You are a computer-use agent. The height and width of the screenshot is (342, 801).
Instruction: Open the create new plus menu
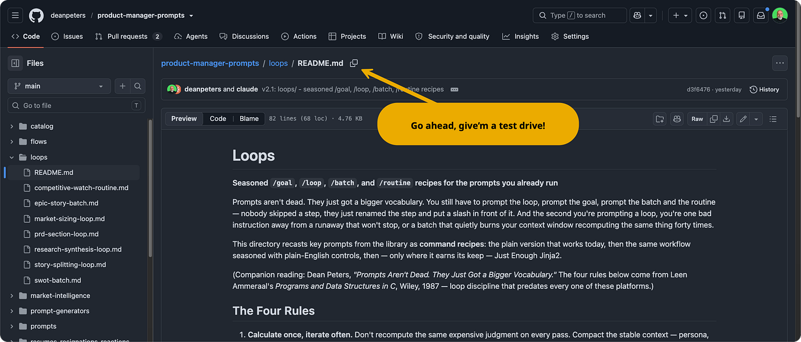(x=680, y=15)
